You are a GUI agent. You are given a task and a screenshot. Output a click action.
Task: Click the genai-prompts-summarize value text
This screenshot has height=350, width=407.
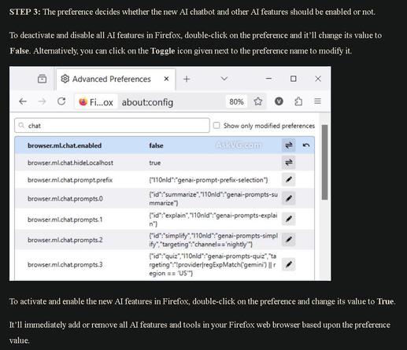[213, 199]
